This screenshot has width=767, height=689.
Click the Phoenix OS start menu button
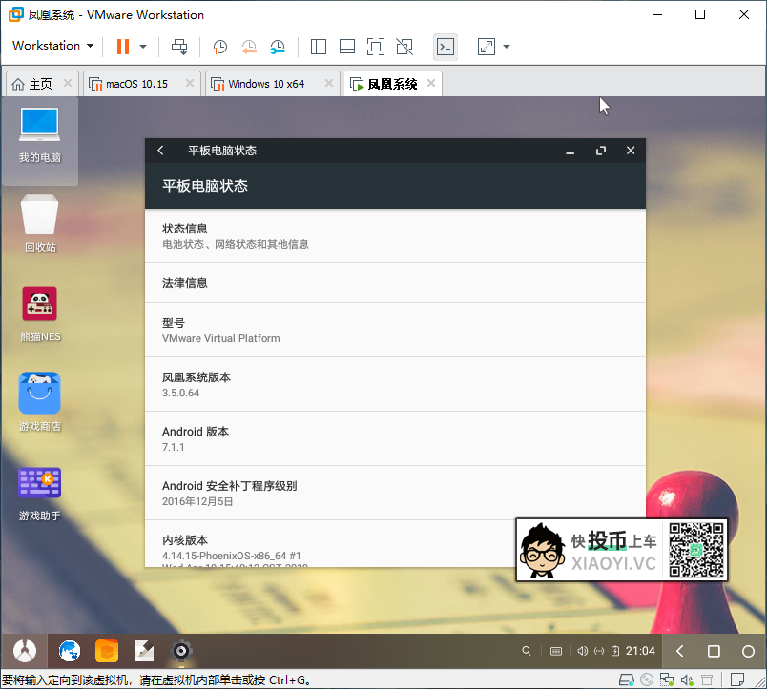click(x=25, y=651)
